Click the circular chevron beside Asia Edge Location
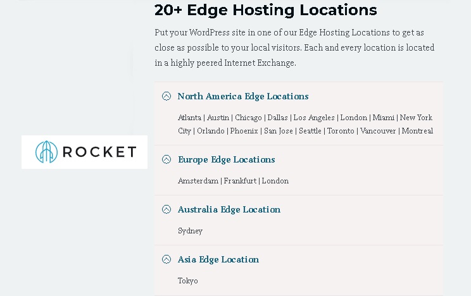The width and height of the screenshot is (471, 296). [166, 259]
